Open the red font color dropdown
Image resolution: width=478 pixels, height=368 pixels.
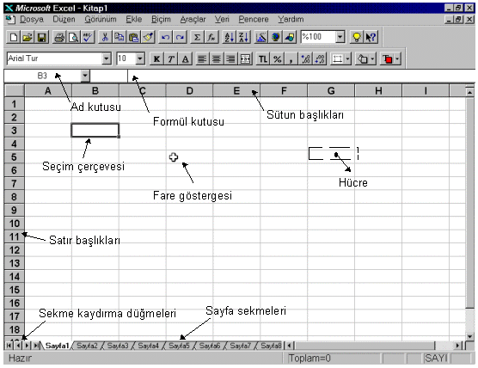point(397,58)
